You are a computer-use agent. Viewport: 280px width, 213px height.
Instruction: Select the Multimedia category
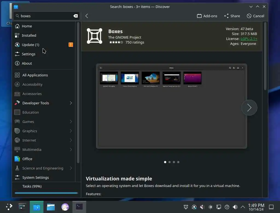[x=44, y=149]
